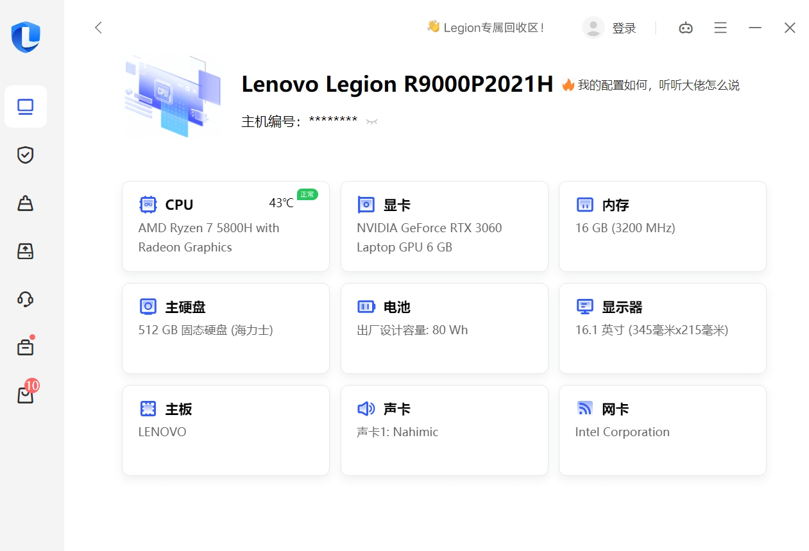
Task: Open the toolbox icon with red dot
Action: click(26, 347)
